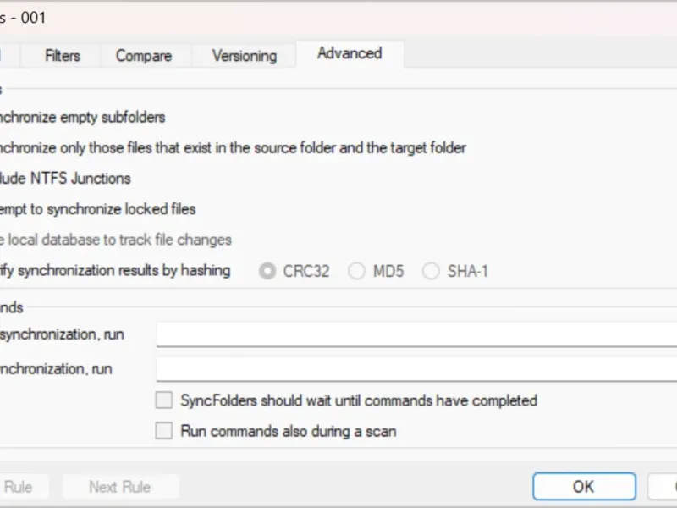Select the Advanced tab

[350, 53]
